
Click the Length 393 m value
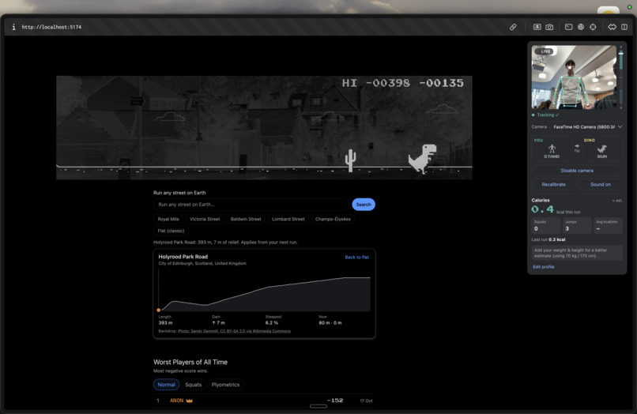pos(165,323)
